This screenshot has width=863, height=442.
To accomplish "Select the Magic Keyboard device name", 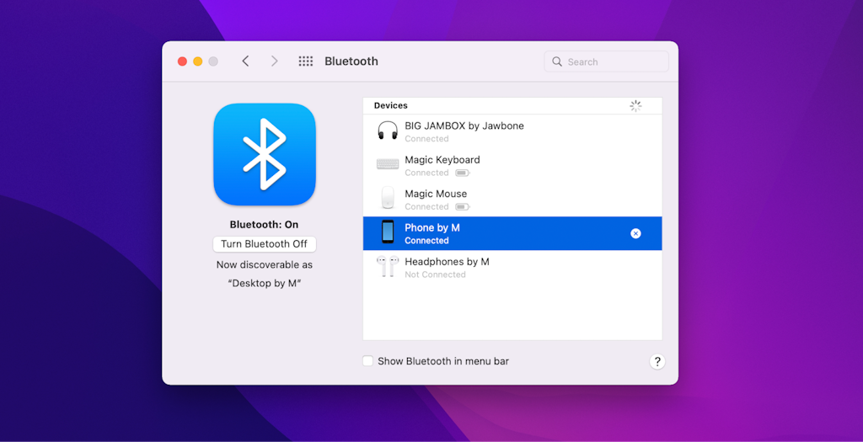I will tap(442, 160).
